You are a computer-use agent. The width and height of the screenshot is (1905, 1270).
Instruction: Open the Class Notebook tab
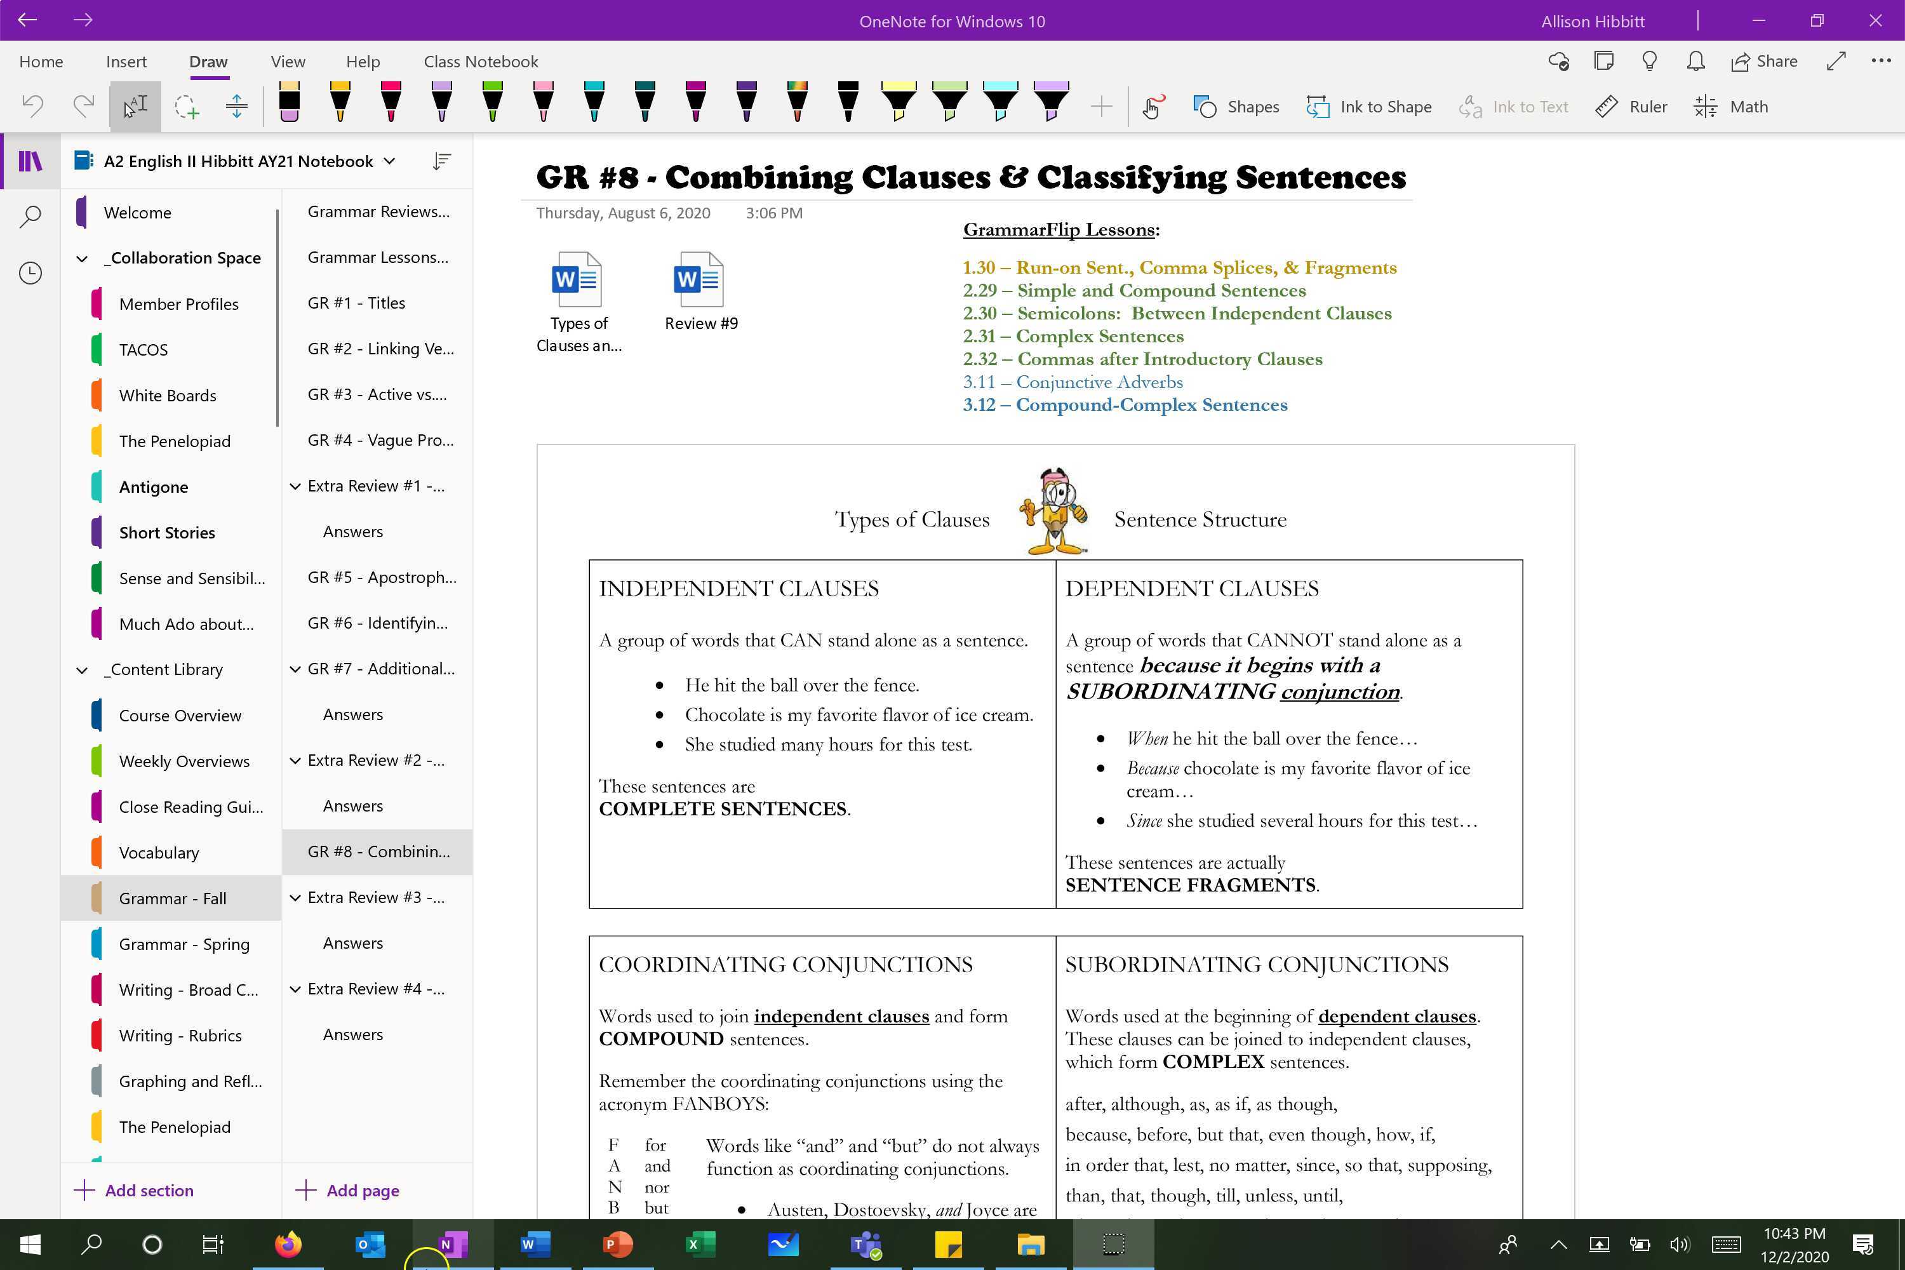480,62
